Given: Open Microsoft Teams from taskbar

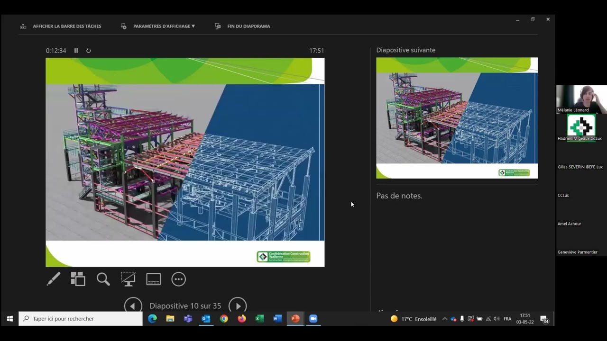Looking at the screenshot, I should click(x=188, y=319).
